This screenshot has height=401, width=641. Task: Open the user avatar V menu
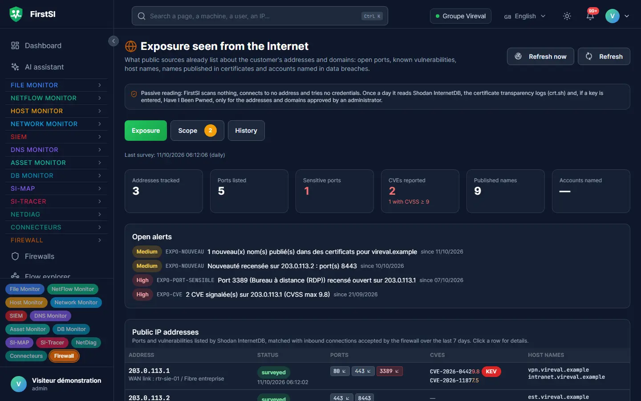pos(613,16)
